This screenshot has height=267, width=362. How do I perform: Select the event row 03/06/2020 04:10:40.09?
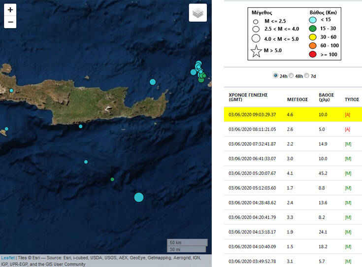(x=293, y=246)
